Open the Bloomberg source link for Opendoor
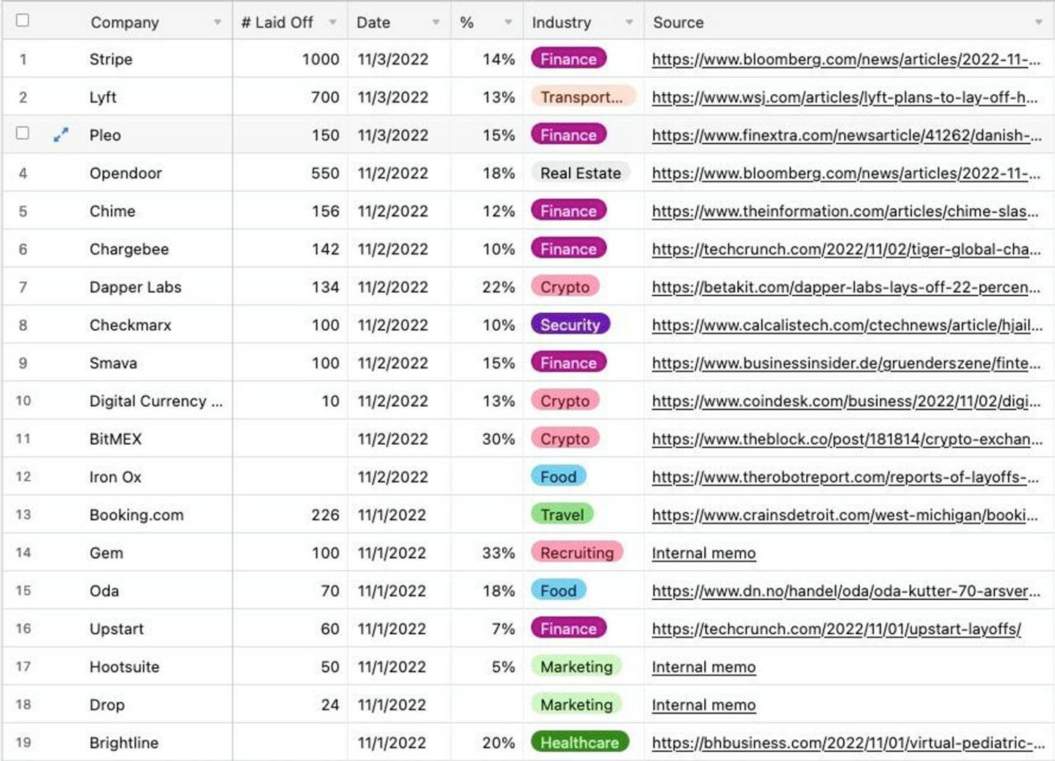 point(846,174)
